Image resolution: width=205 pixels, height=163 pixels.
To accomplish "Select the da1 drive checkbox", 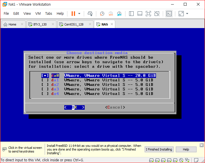I will click(45, 80).
